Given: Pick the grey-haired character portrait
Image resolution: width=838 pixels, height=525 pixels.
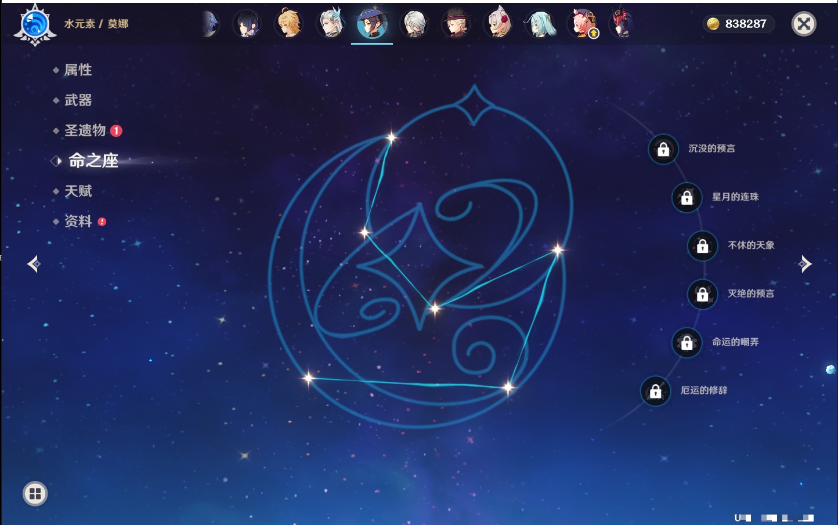Looking at the screenshot, I should point(414,24).
